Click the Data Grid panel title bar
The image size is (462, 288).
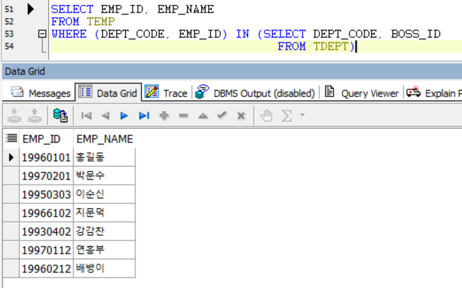pos(232,71)
